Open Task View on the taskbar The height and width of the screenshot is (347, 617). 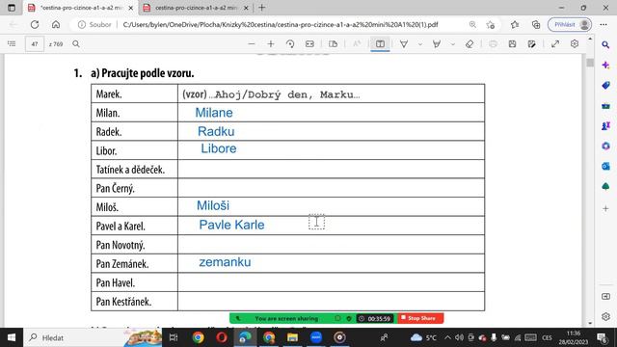(x=174, y=337)
